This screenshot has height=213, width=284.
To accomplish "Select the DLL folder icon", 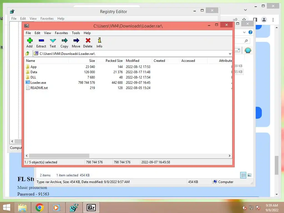I will pos(27,77).
